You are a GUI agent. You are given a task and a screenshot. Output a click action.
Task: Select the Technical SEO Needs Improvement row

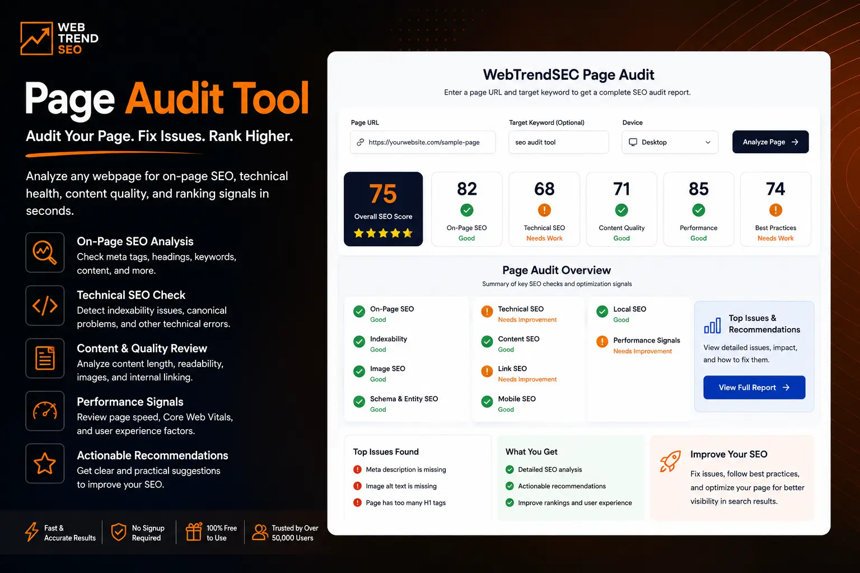pos(519,314)
